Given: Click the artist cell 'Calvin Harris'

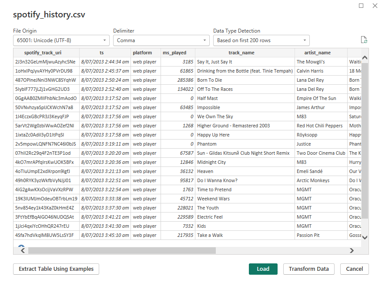Looking at the screenshot, I should click(x=321, y=71).
